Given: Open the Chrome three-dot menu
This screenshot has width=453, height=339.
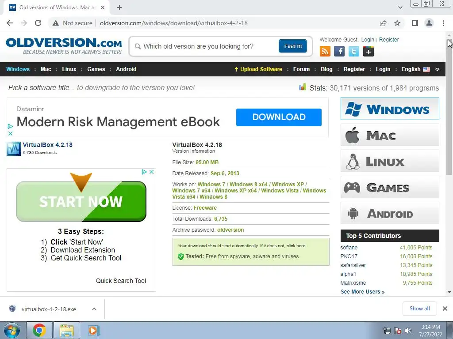Looking at the screenshot, I should click(443, 23).
